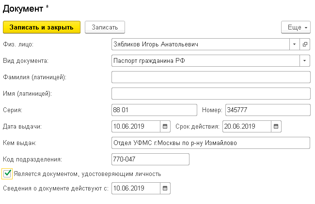Click the Срок действия date field 20.06.2019
The width and height of the screenshot is (315, 204).
(247, 127)
